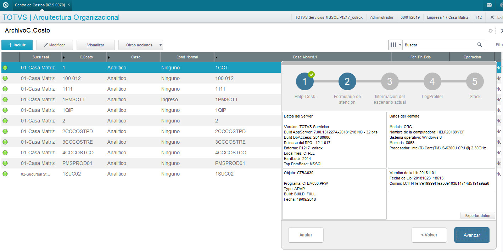The image size is (503, 252).
Task: Click the Visualizar button
Action: tap(96, 45)
